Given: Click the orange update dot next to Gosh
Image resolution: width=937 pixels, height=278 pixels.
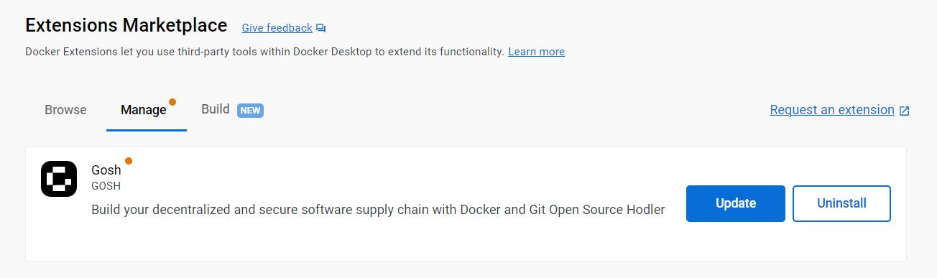Looking at the screenshot, I should 129,161.
